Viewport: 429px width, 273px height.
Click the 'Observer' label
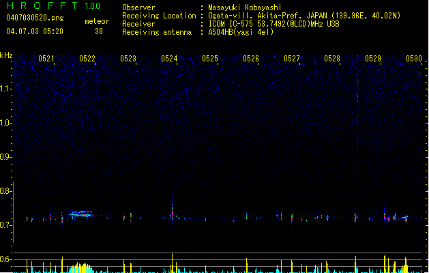point(138,8)
